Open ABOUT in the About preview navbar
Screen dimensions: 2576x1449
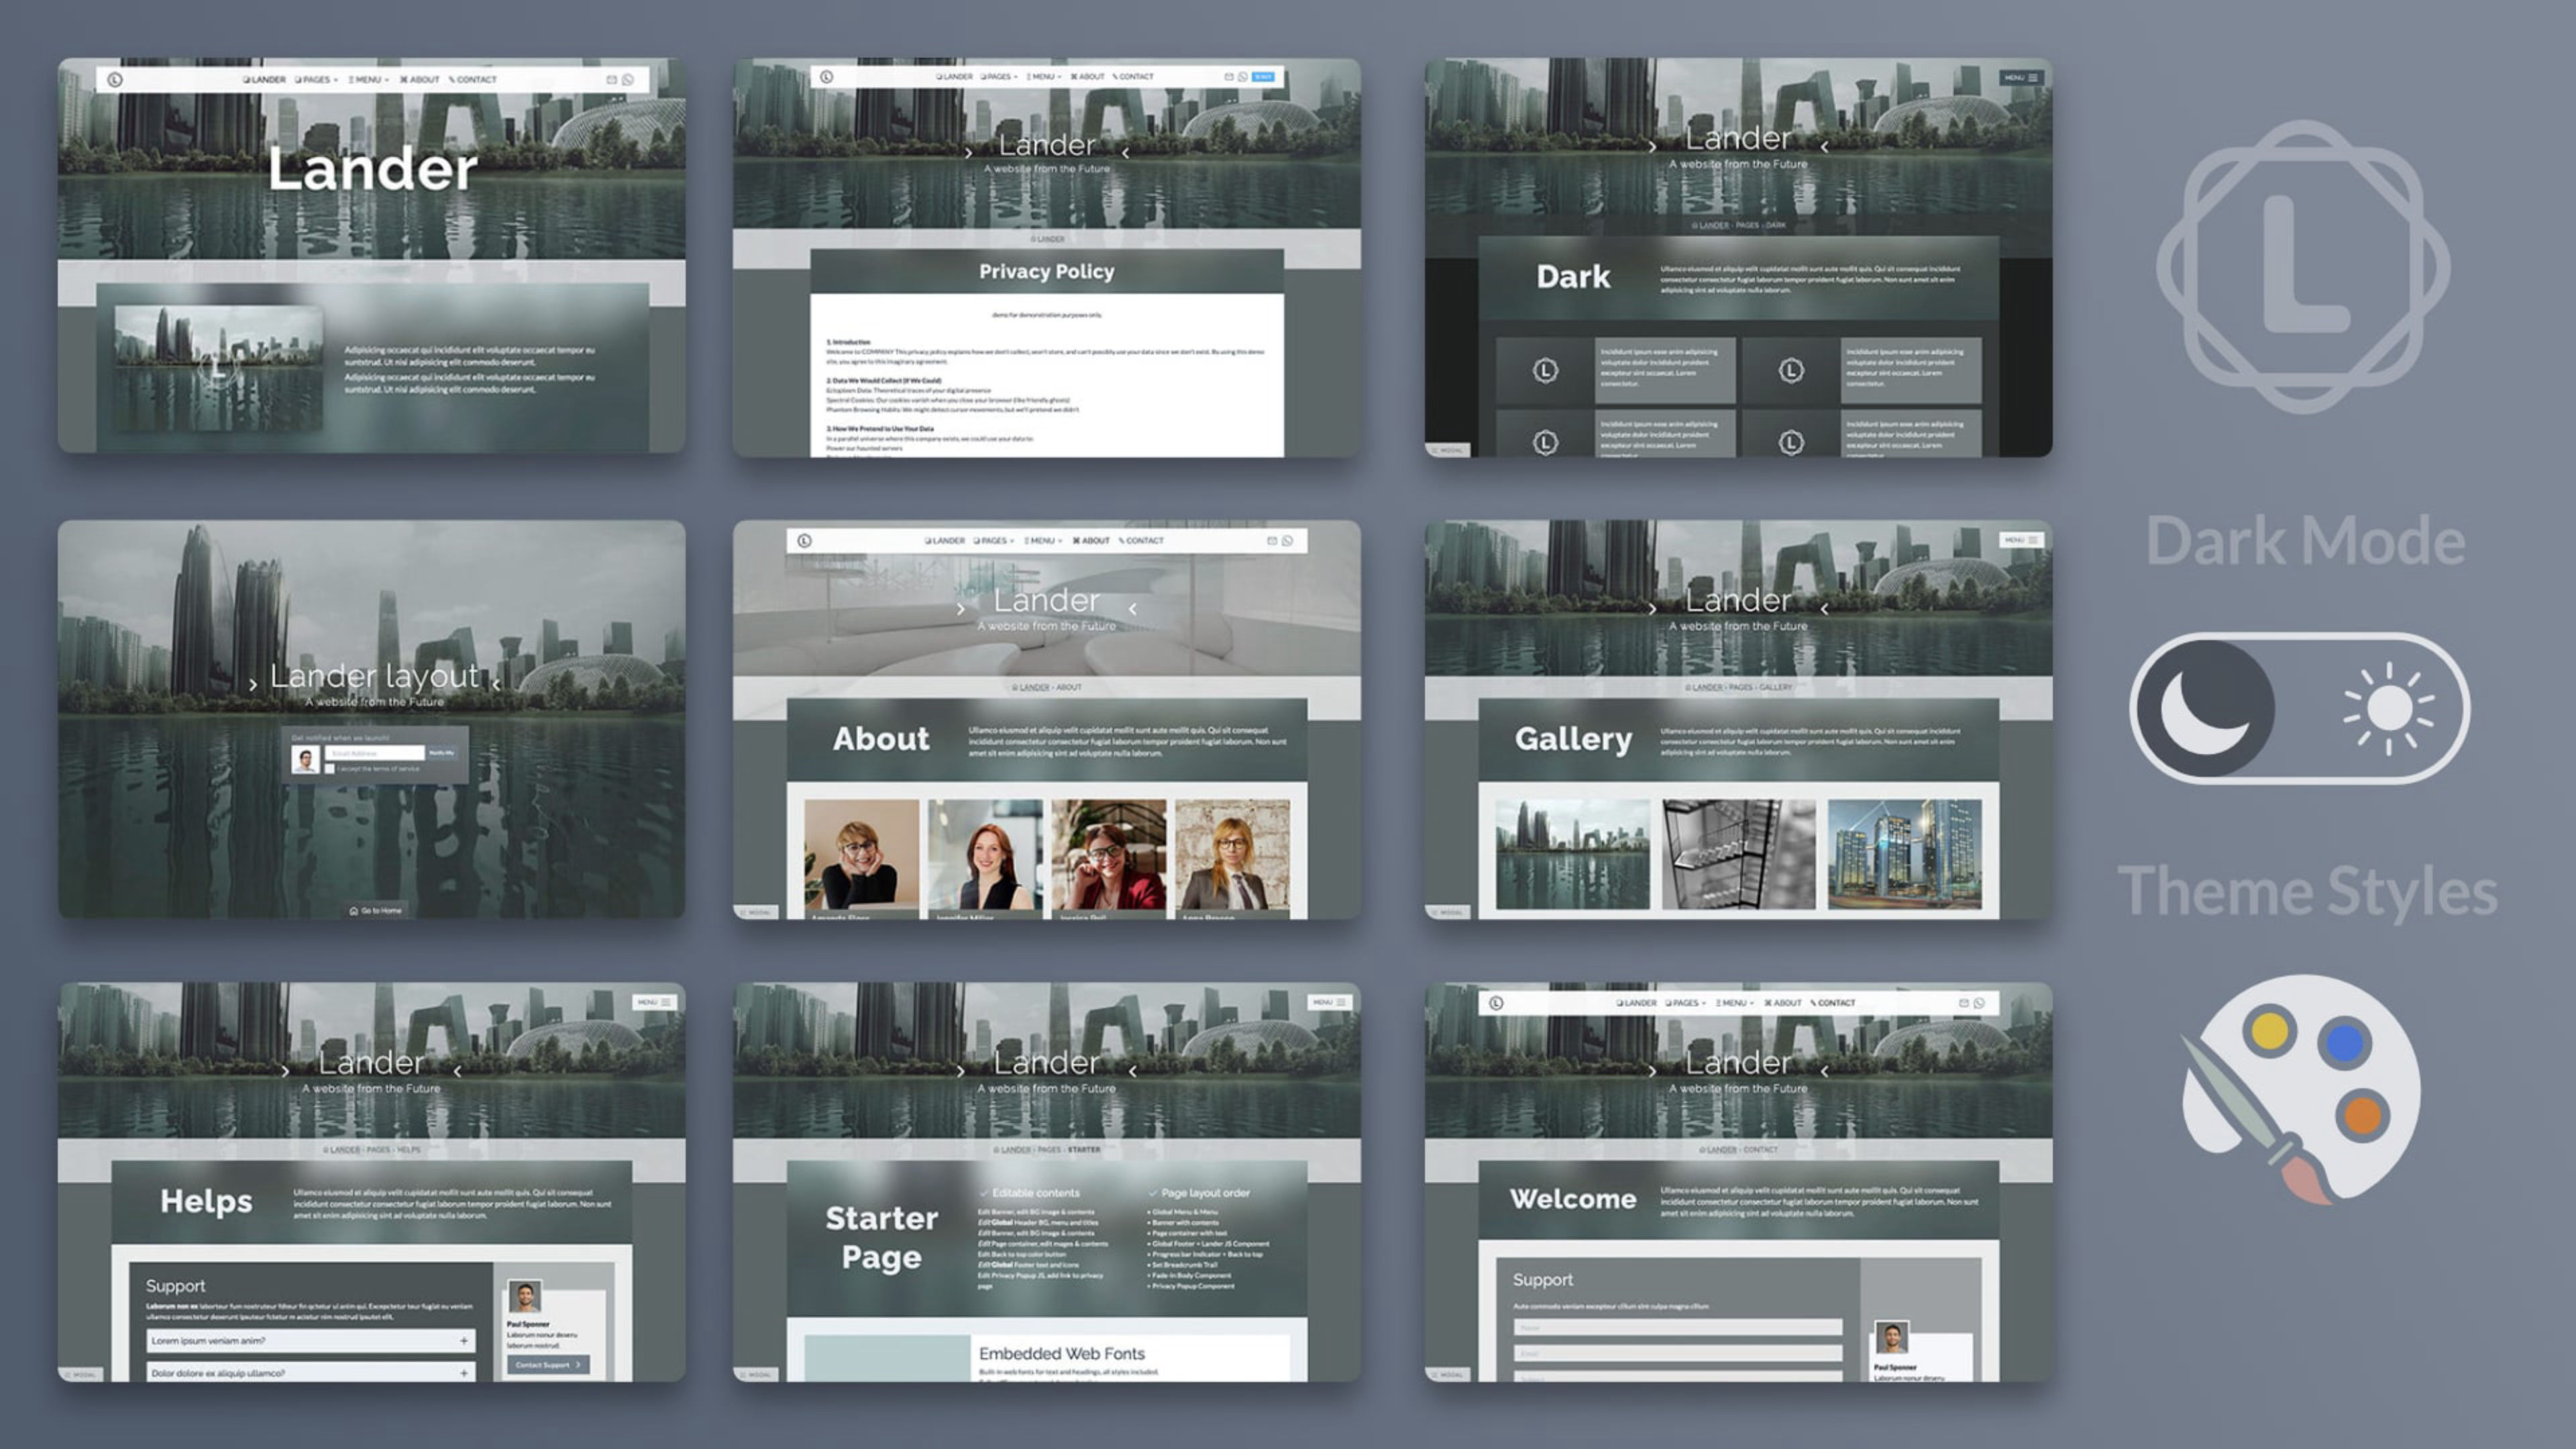tap(1091, 540)
